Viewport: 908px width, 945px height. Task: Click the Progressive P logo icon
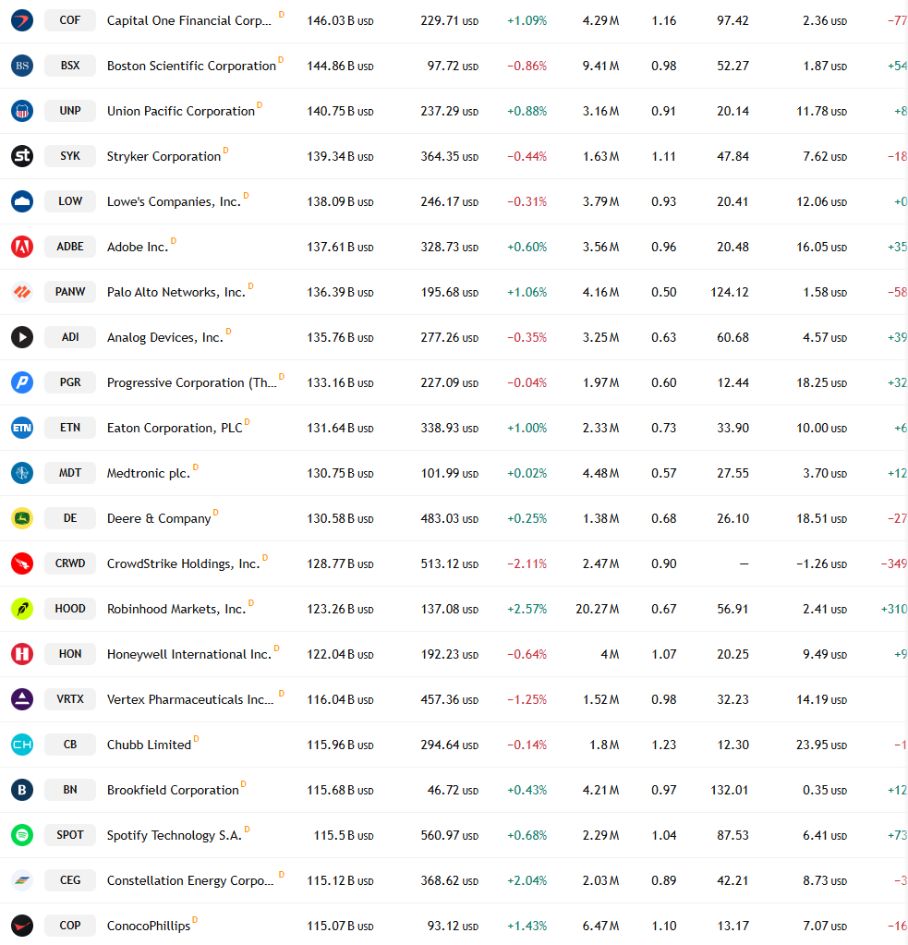pos(22,382)
